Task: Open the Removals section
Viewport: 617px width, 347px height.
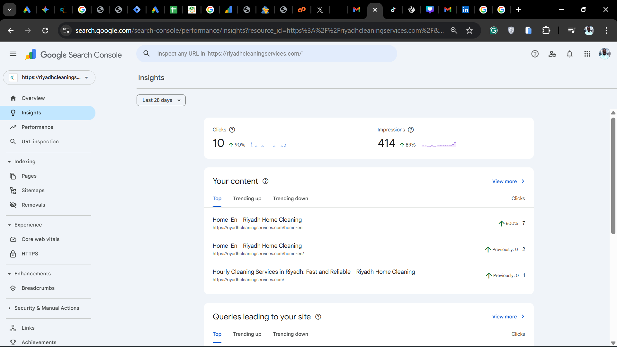Action: click(x=33, y=205)
